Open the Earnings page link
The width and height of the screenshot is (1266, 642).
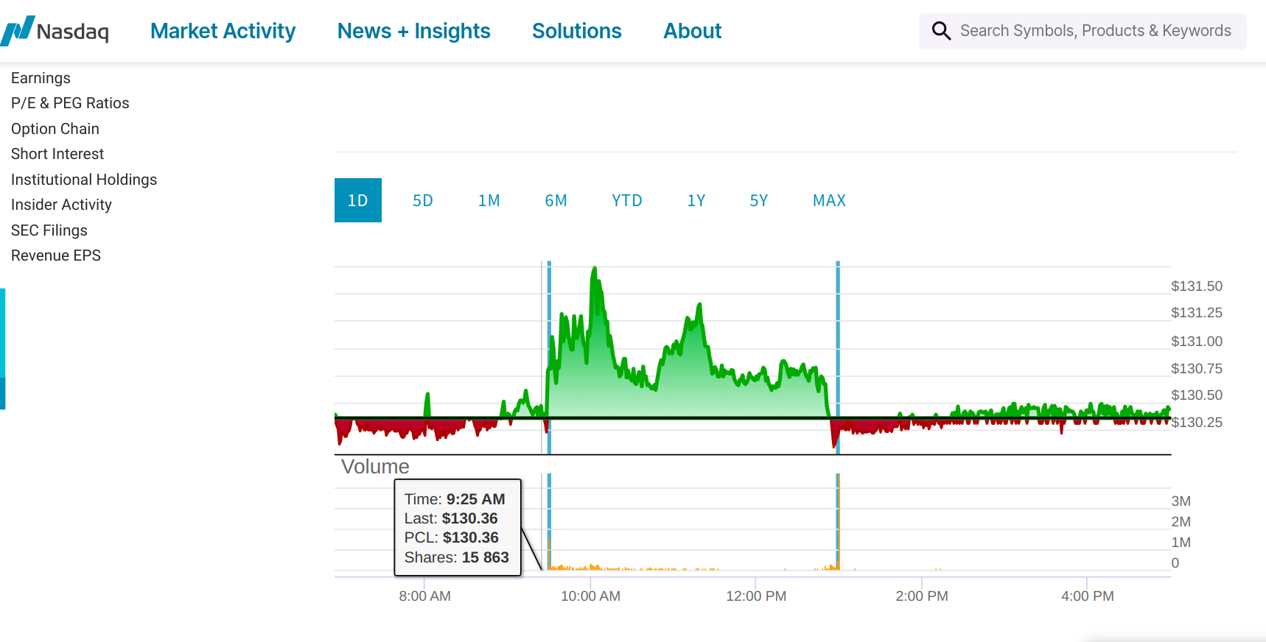pyautogui.click(x=41, y=78)
